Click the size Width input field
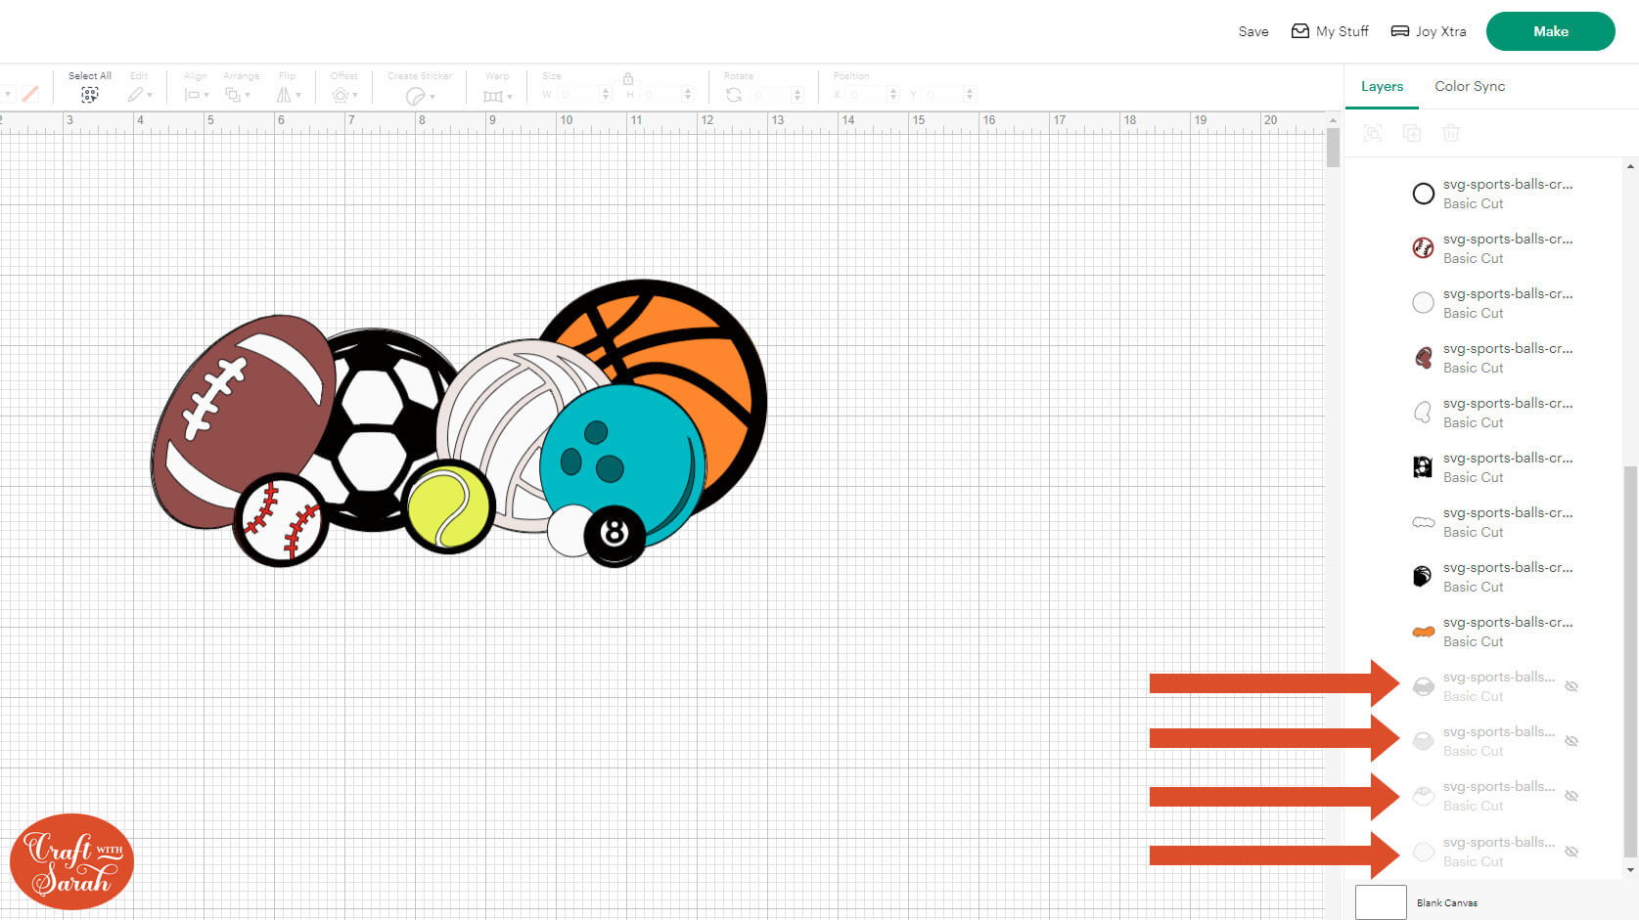The width and height of the screenshot is (1639, 920). point(577,95)
